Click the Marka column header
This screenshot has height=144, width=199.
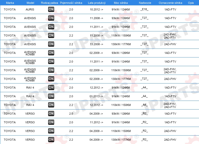pos(10,3)
